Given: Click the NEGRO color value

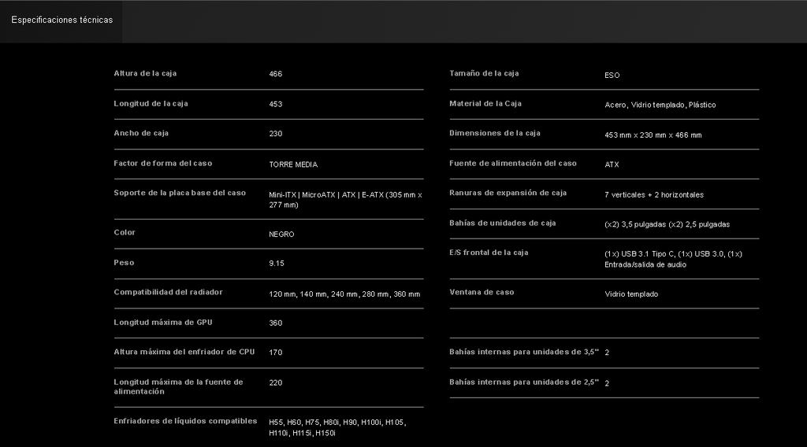Looking at the screenshot, I should tap(281, 234).
